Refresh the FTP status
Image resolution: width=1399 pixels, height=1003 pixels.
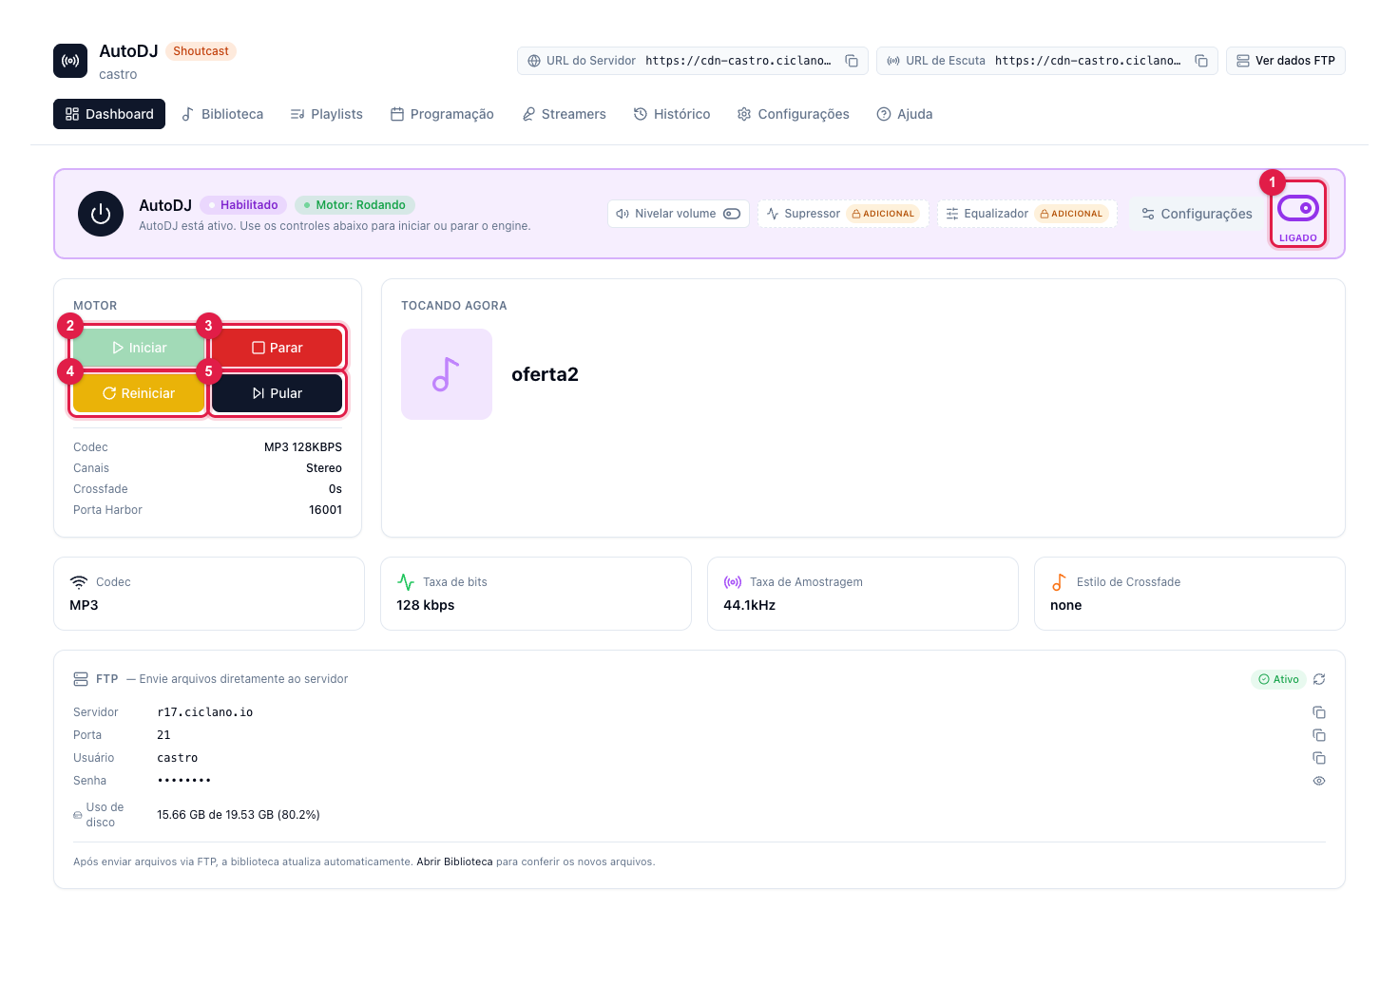1319,679
